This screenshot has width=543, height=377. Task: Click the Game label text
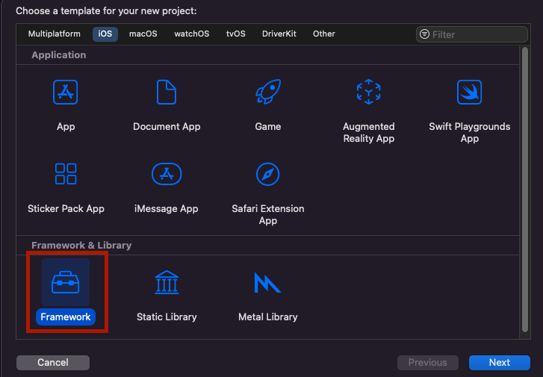[x=267, y=126]
